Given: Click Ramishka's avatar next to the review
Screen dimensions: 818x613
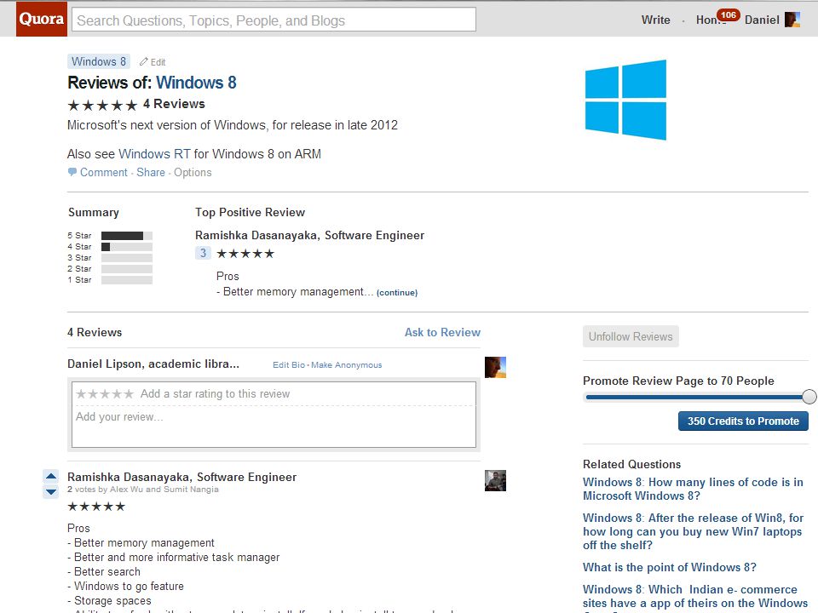Looking at the screenshot, I should [x=495, y=480].
